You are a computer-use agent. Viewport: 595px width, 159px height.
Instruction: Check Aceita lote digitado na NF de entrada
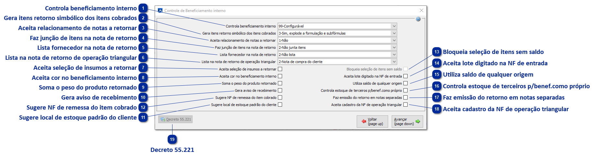(405, 76)
